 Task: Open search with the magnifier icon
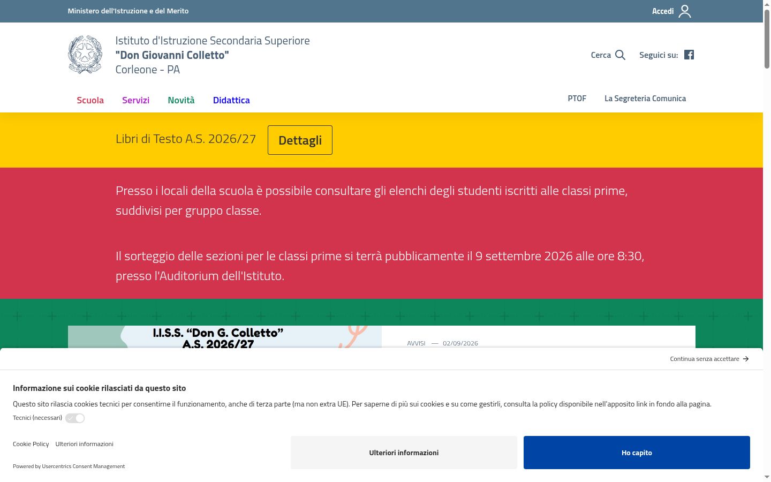coord(620,55)
